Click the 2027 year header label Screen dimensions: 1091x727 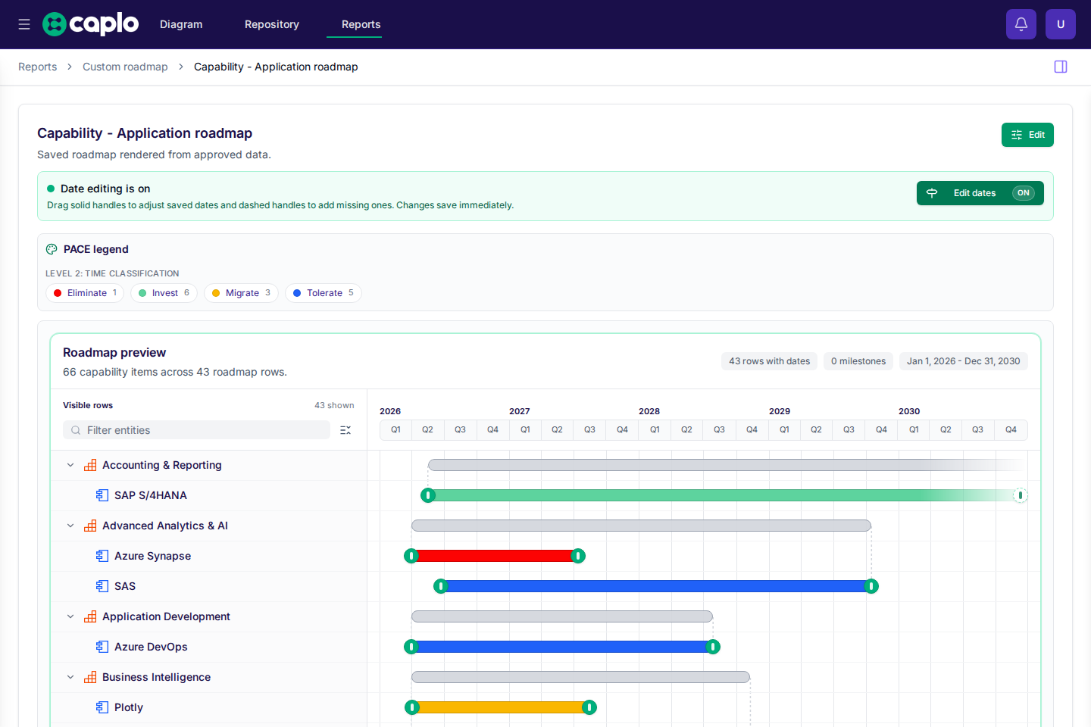coord(520,411)
